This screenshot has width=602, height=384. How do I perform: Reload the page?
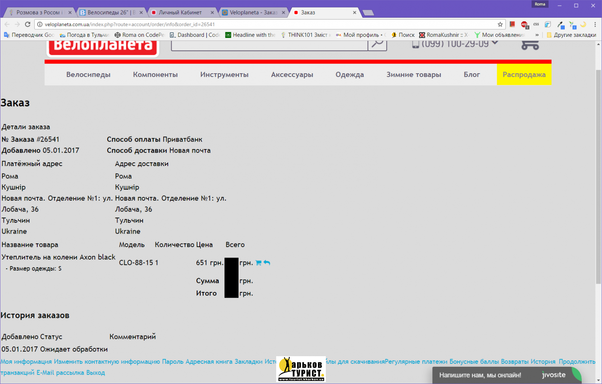[27, 24]
